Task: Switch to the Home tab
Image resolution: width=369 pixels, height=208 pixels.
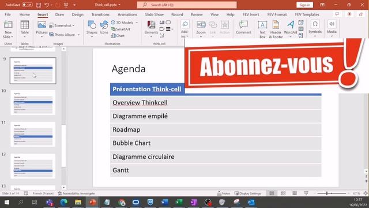Action: 24,14
